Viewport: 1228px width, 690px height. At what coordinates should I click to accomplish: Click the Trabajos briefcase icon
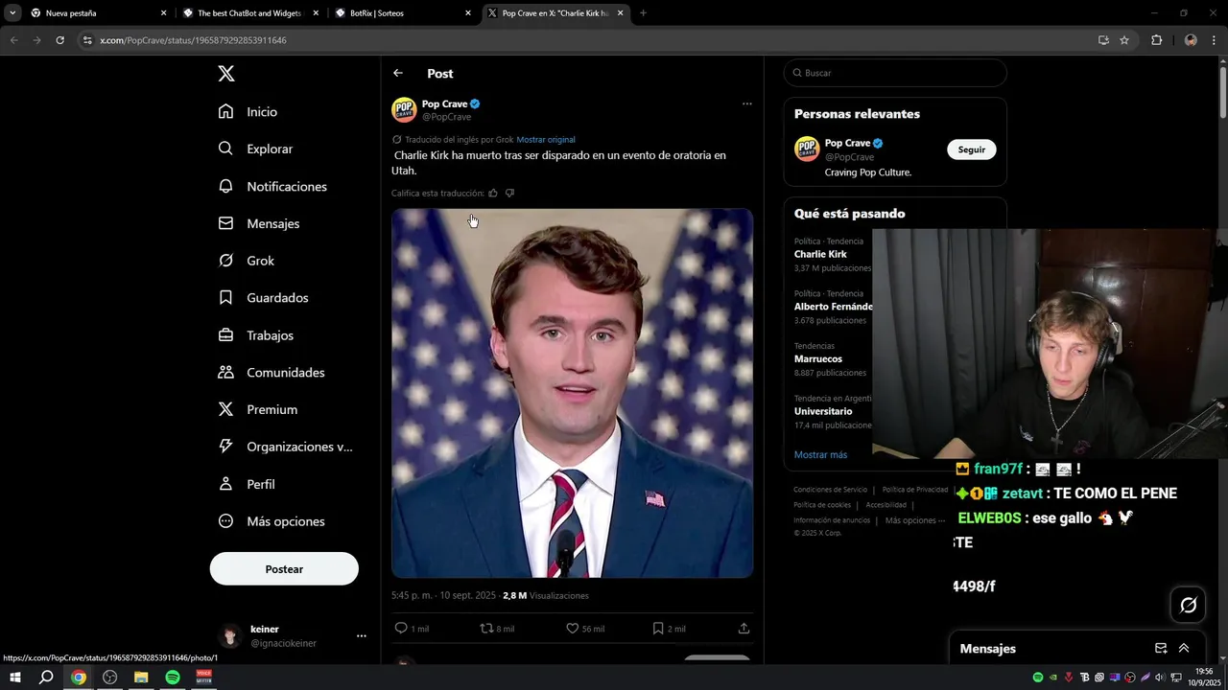225,335
